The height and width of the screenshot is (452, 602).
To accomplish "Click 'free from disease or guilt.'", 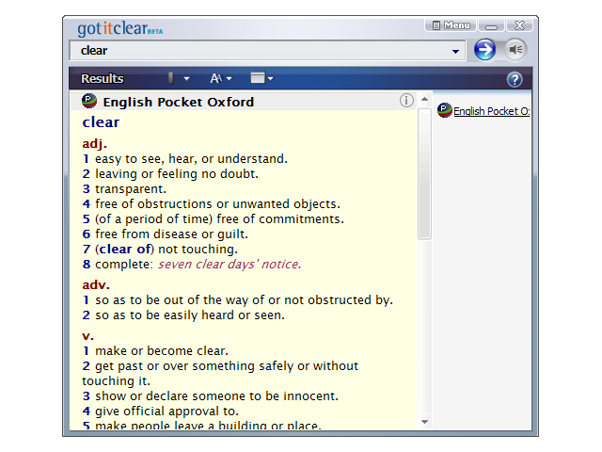I will tap(171, 234).
